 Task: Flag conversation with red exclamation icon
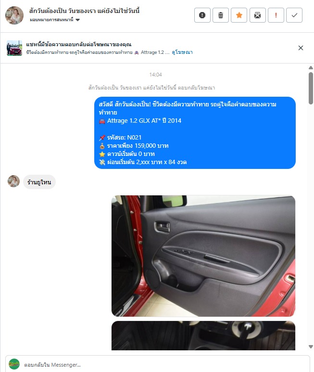tap(276, 15)
